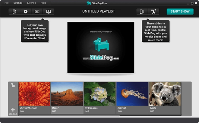The image size is (199, 123).
Task: Click the playlist horizontal scrollbar
Action: click(69, 115)
